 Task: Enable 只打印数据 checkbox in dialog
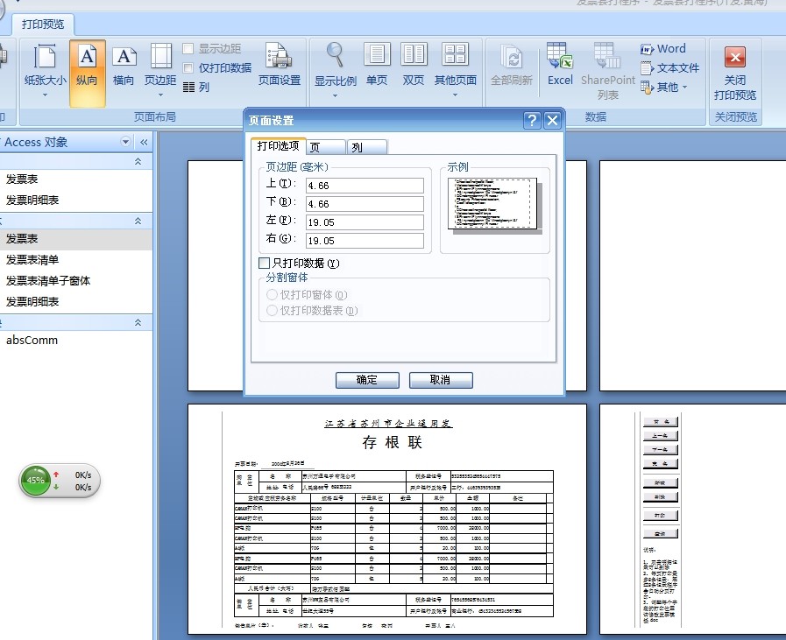click(265, 263)
